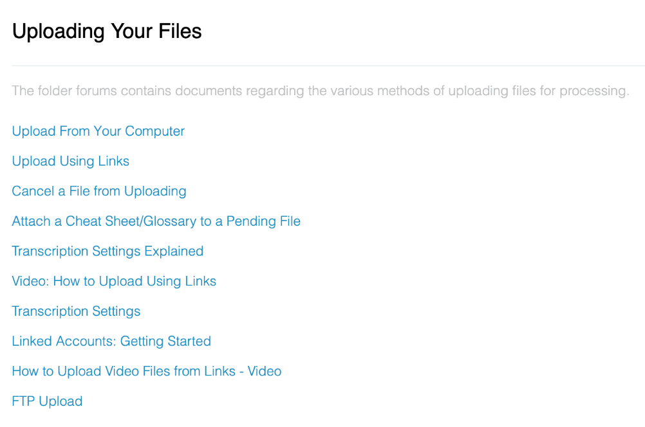Open Linked Accounts: Getting Started
This screenshot has width=645, height=427.
[x=111, y=341]
